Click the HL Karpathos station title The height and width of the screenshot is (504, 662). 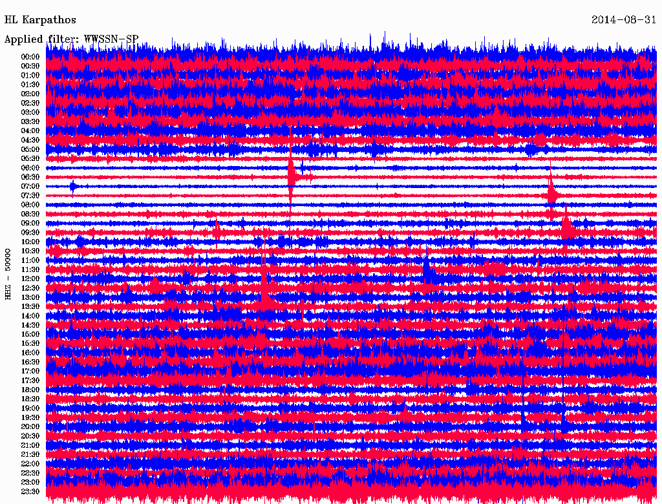pyautogui.click(x=40, y=20)
